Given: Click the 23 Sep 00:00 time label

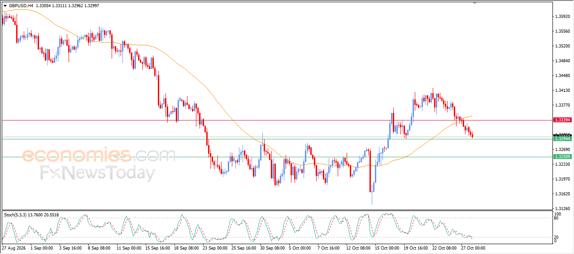Looking at the screenshot, I should (214, 248).
